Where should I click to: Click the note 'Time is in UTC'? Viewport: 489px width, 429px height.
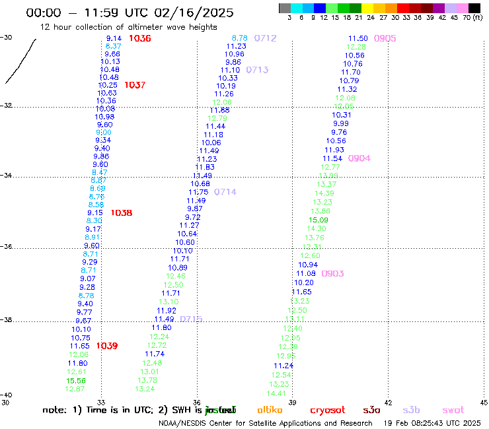click(x=120, y=410)
